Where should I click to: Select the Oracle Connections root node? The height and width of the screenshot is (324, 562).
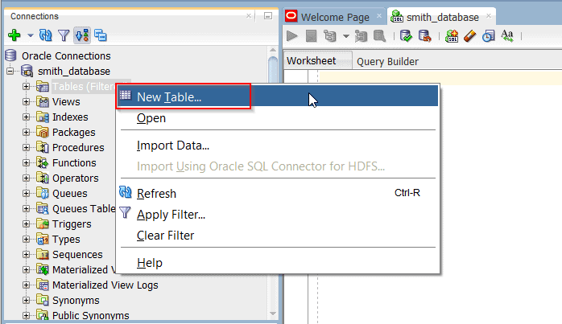pos(66,55)
